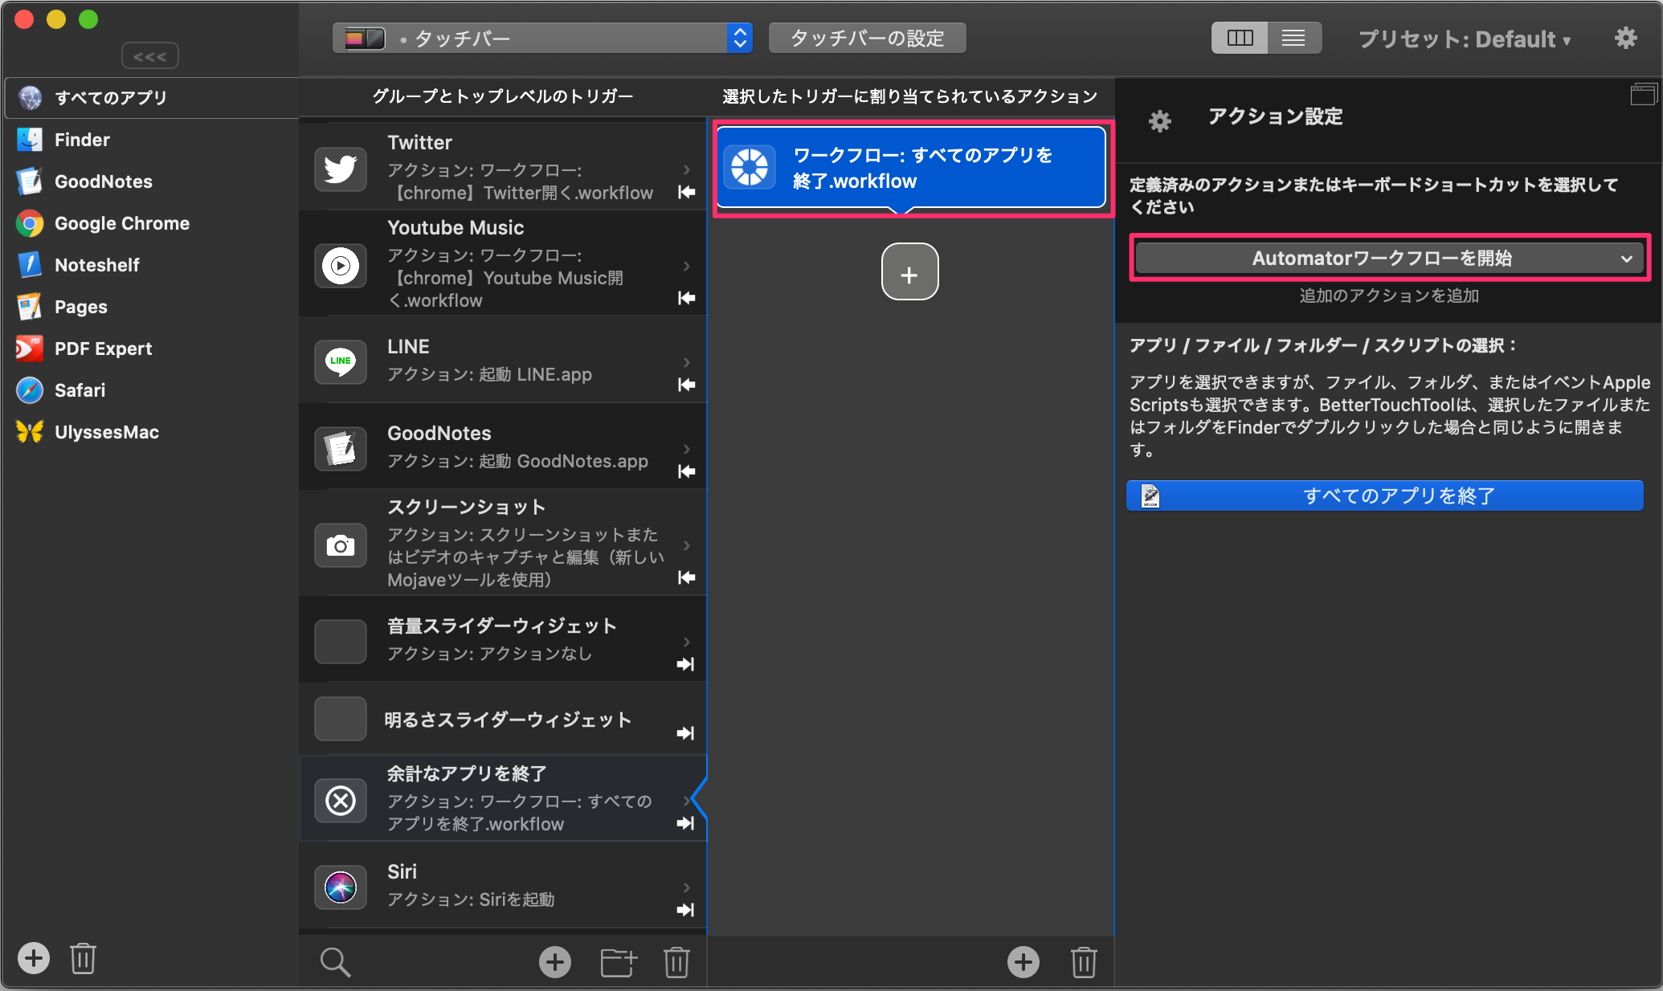Add a new trigger with plus icon

tap(554, 961)
